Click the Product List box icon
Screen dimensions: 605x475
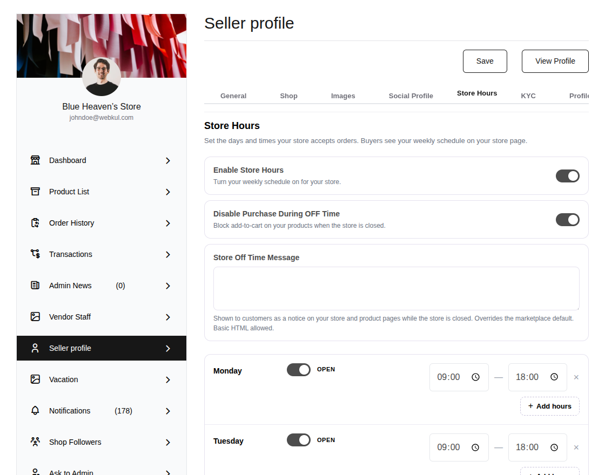click(x=35, y=191)
